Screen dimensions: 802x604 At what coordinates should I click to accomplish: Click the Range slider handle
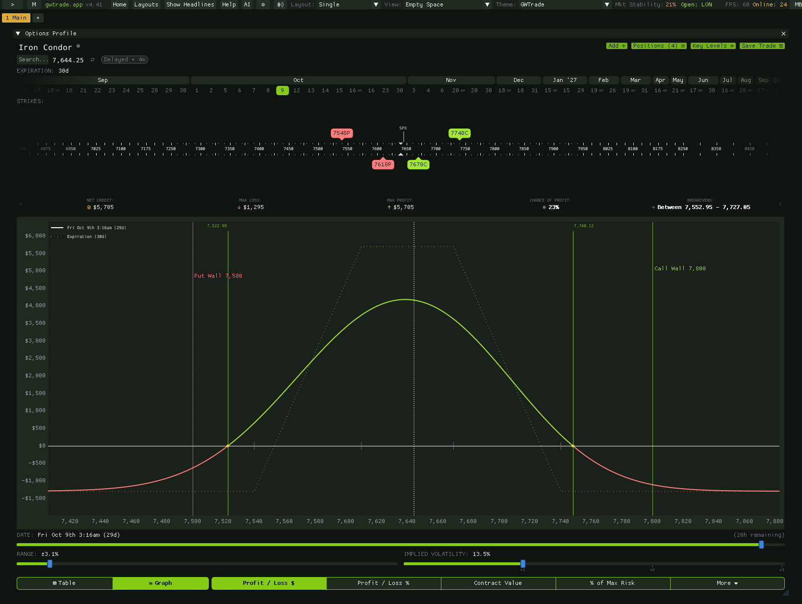point(50,564)
